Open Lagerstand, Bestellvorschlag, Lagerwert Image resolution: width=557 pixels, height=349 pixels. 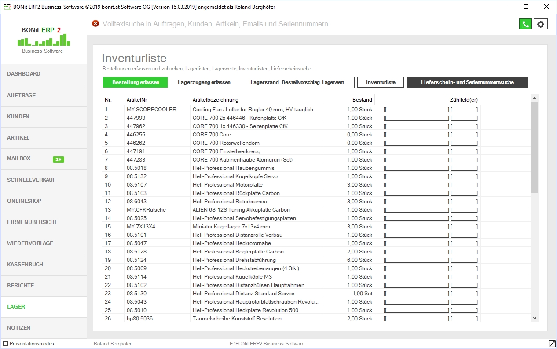pos(297,82)
